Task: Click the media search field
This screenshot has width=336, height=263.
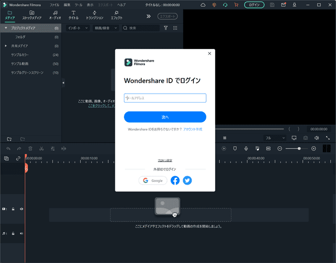Action: coord(141,28)
